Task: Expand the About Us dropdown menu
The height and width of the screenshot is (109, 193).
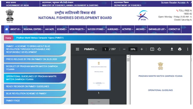Action: (16, 29)
